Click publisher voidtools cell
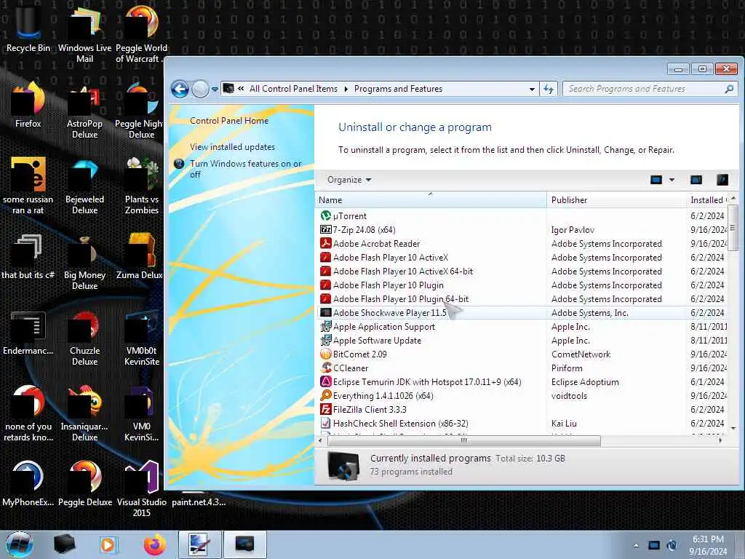Viewport: 745px width, 559px height. [x=569, y=395]
